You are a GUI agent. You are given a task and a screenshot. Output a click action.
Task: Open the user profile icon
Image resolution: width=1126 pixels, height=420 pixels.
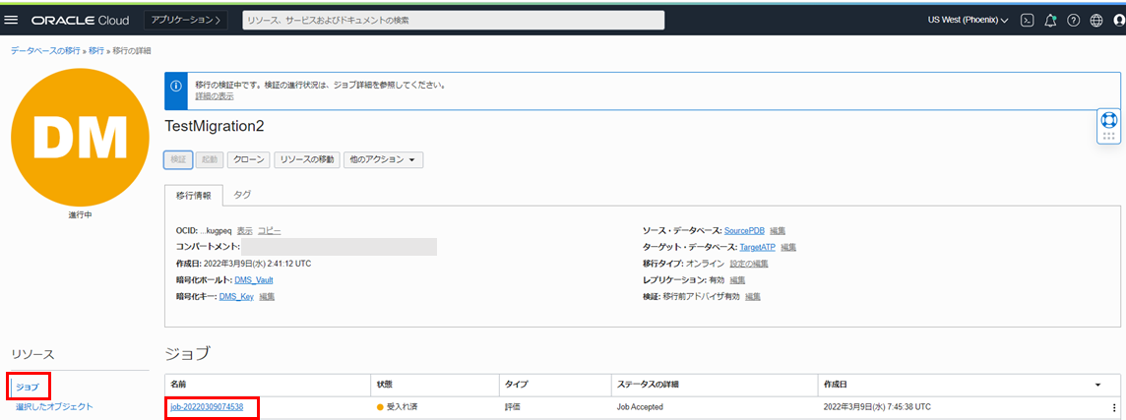(x=1118, y=20)
